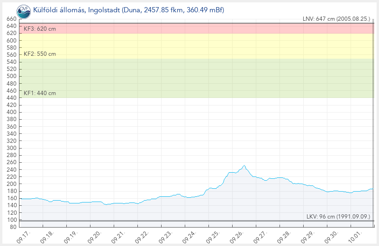Select the KF2: 550 cm label
Screen dimensions: 379x246
pos(40,54)
